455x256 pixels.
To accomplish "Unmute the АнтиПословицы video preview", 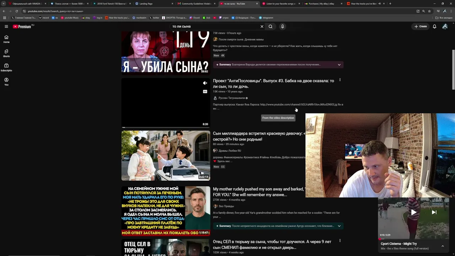I will coord(205,83).
